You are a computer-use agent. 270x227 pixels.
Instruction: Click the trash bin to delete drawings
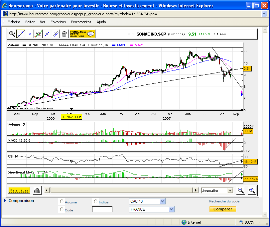64,34
